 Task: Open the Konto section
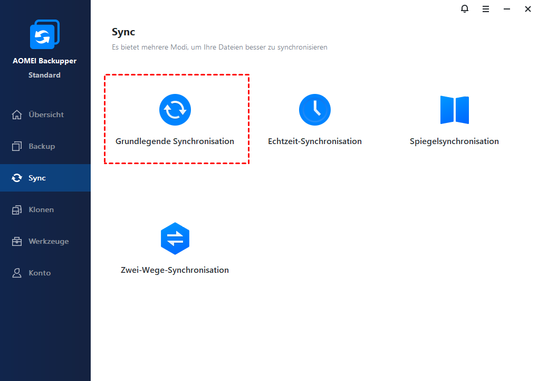tap(45, 273)
